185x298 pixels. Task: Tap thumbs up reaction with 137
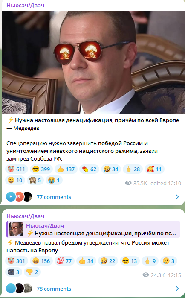(66, 169)
